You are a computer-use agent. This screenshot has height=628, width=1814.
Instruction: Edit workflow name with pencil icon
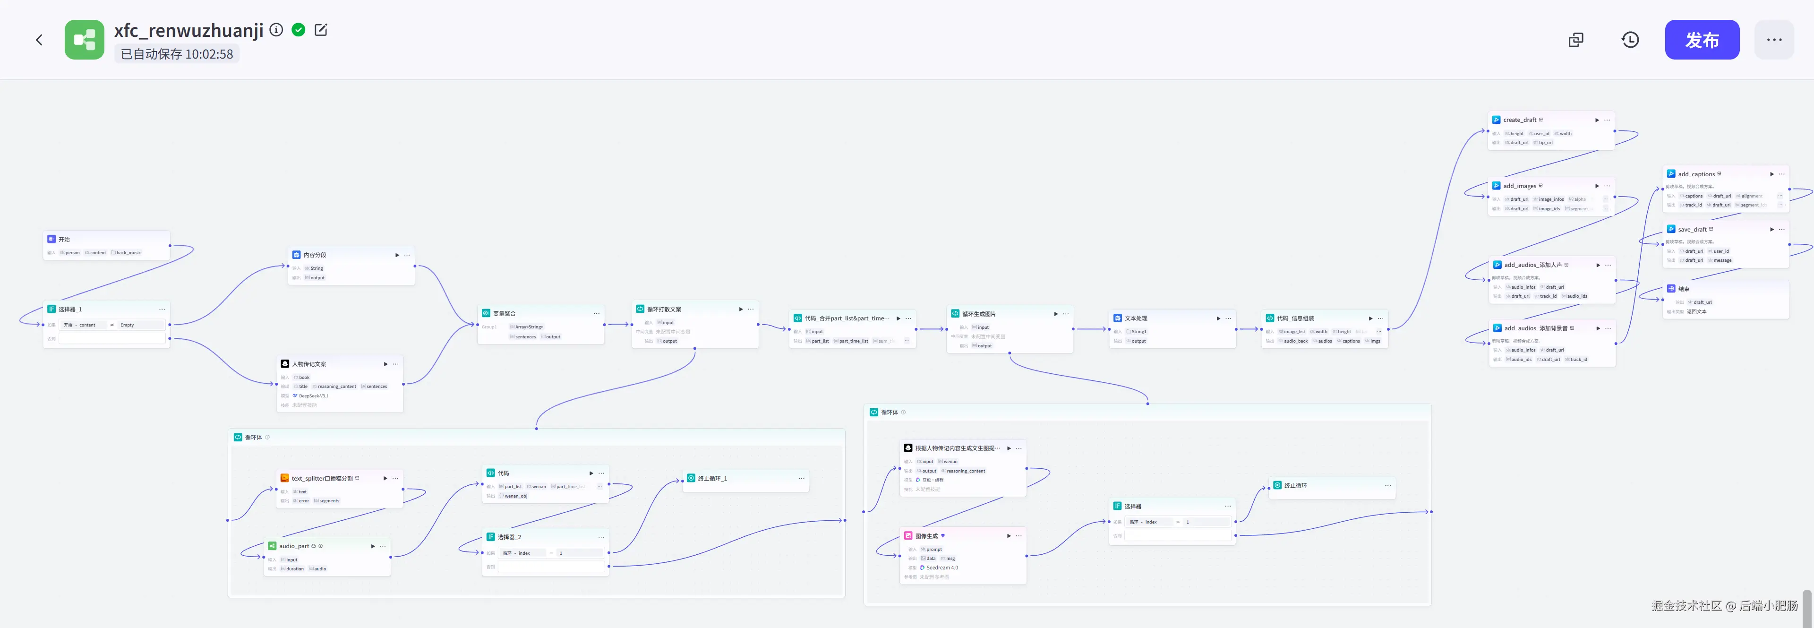[x=320, y=30]
